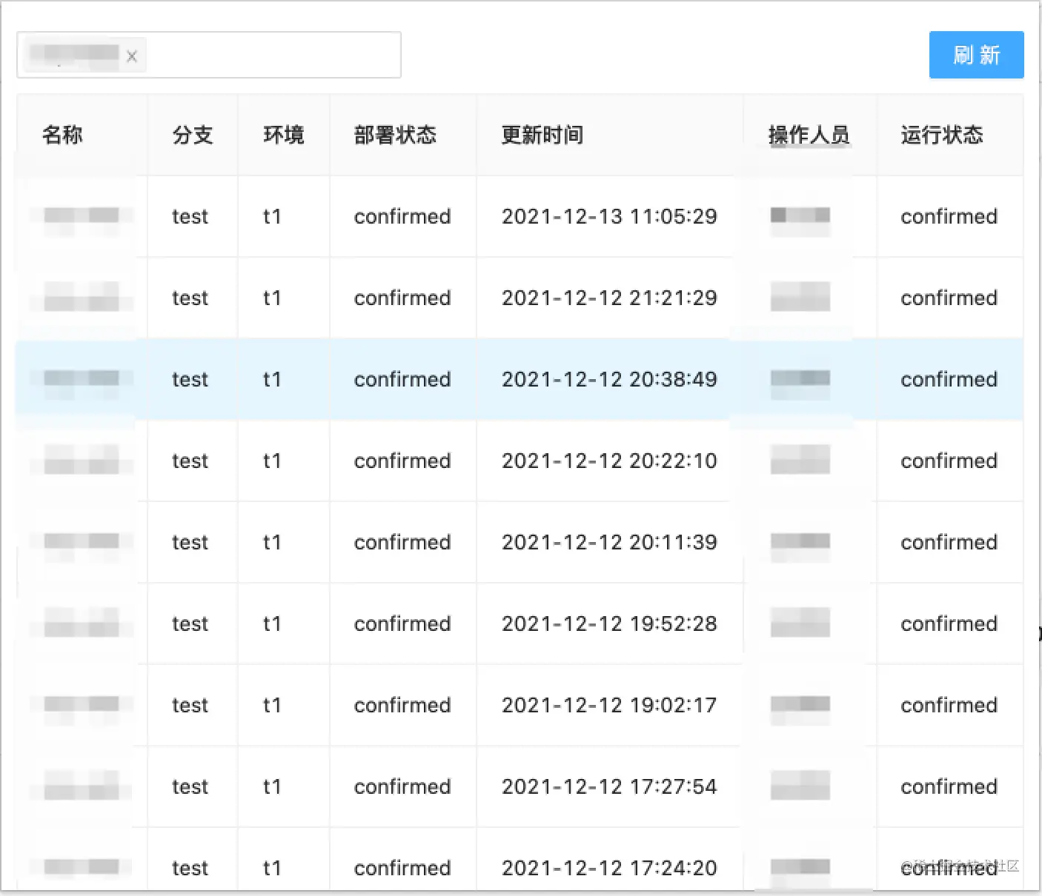Click the 刷新 refresh button
Image resolution: width=1042 pixels, height=896 pixels.
click(976, 55)
